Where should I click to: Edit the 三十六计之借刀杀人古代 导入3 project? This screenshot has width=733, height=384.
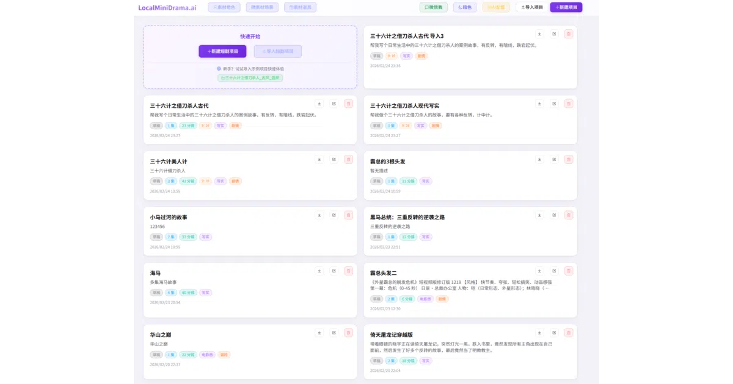point(554,34)
